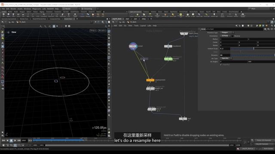Click the network editor wrench icon
275x154 pixels.
click(237, 26)
